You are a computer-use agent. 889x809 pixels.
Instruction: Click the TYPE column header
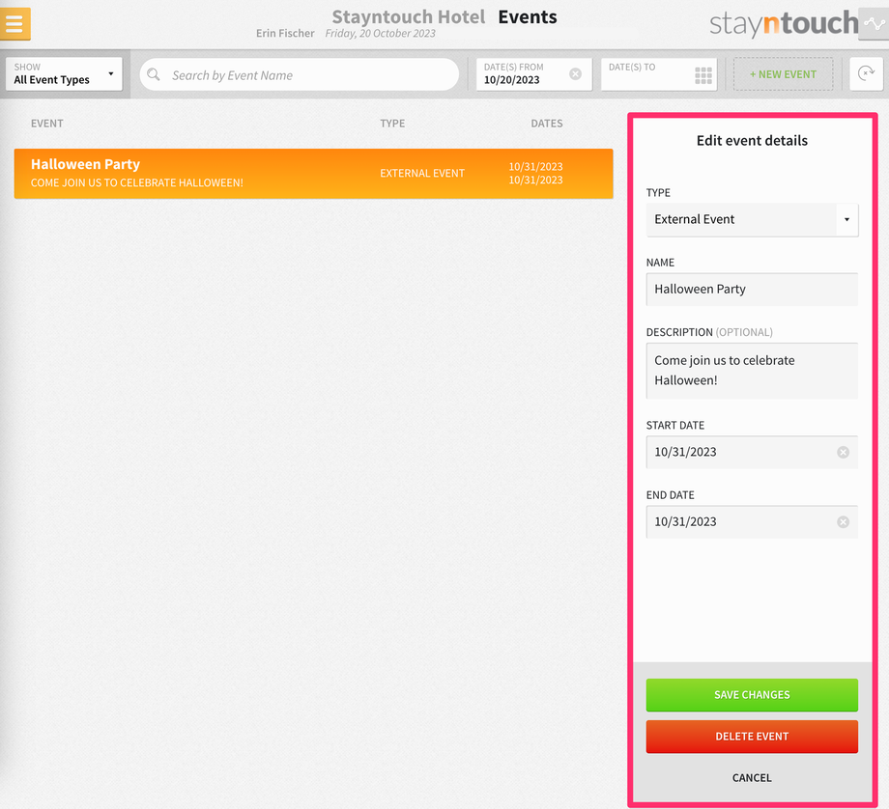(x=392, y=124)
